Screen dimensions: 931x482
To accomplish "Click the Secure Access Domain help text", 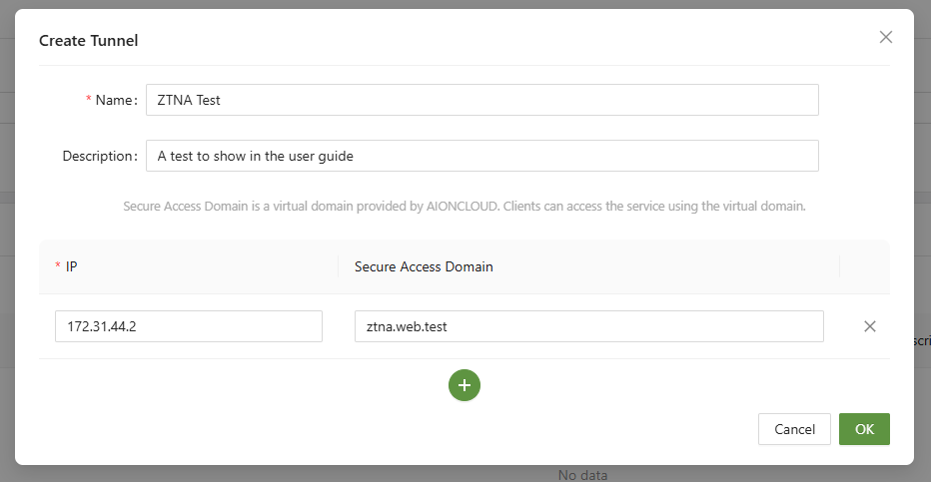I will point(464,207).
